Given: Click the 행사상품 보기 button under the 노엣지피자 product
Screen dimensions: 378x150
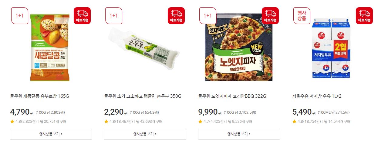Looking at the screenshot, I should pos(239,134).
